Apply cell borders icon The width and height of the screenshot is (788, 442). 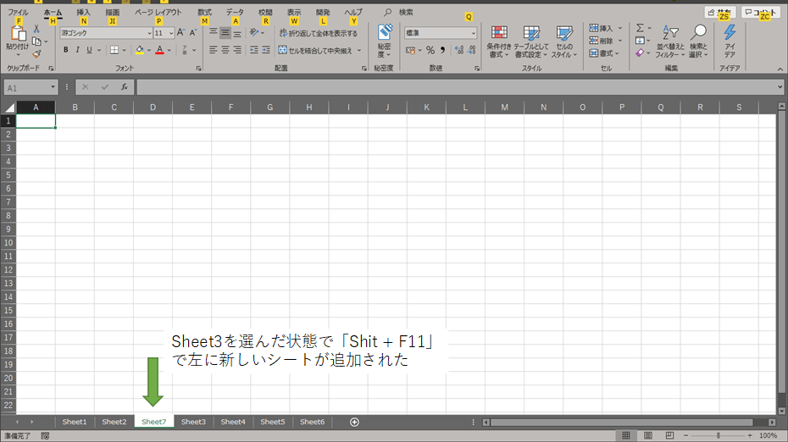point(114,50)
